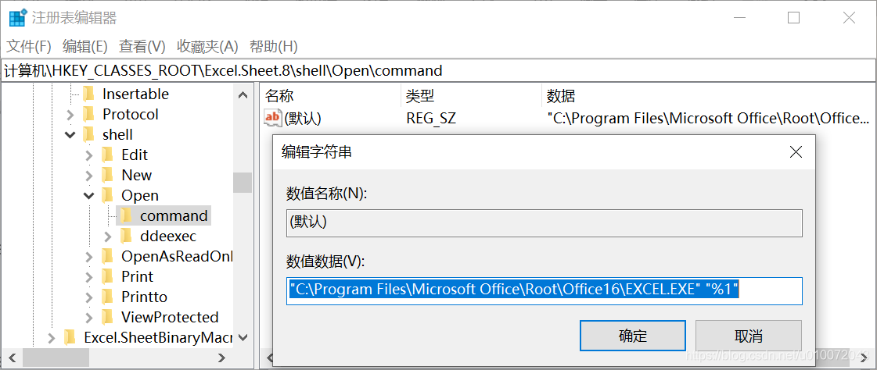Open the 文件(F) menu
The image size is (877, 370).
(29, 46)
